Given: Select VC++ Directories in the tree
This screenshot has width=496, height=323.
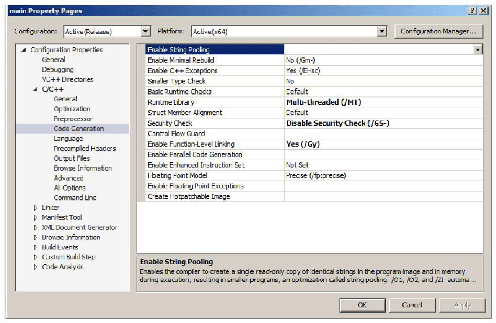Looking at the screenshot, I should click(67, 79).
